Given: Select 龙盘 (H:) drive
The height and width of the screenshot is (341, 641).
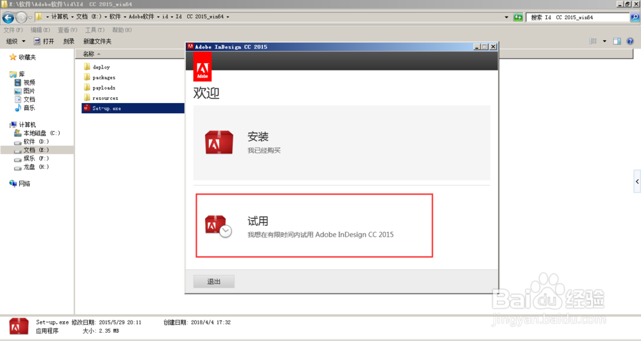Looking at the screenshot, I should coord(32,167).
